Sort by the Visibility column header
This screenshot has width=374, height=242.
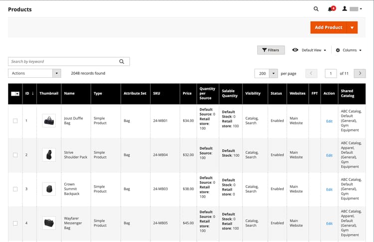[x=255, y=94]
